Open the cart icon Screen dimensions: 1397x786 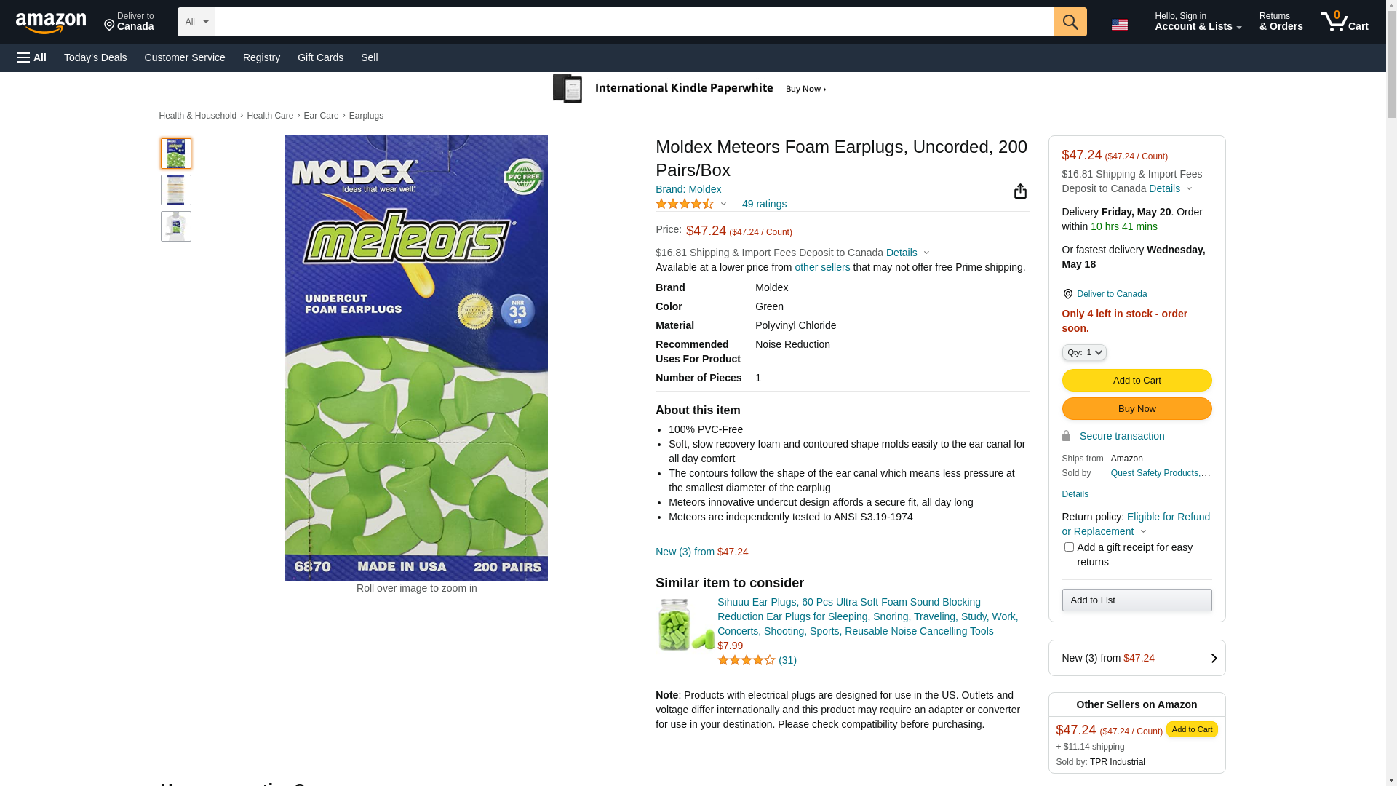tap(1343, 22)
